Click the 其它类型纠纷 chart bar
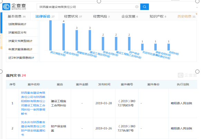The width and height of the screenshot is (201, 139). tap(50, 35)
